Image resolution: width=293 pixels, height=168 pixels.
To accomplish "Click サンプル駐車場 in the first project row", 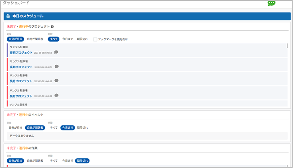I will [19, 47].
